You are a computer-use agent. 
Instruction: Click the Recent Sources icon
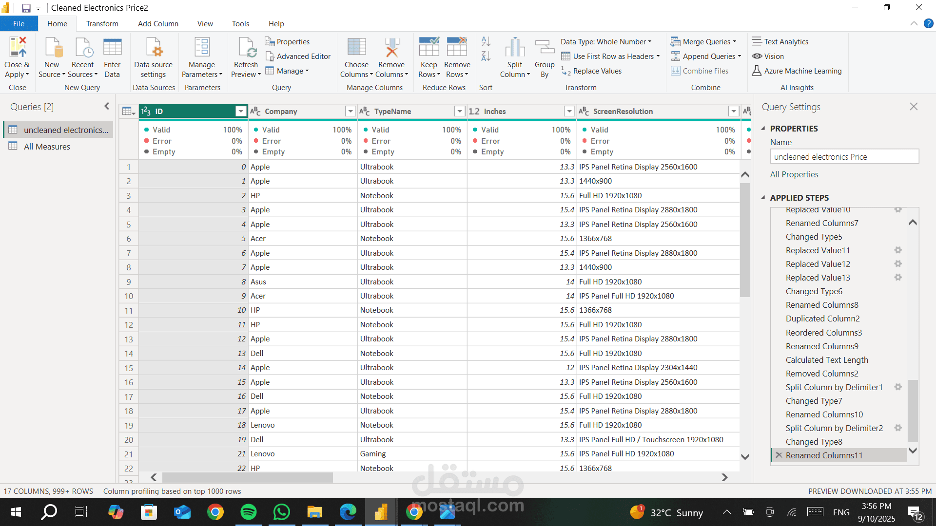point(83,48)
